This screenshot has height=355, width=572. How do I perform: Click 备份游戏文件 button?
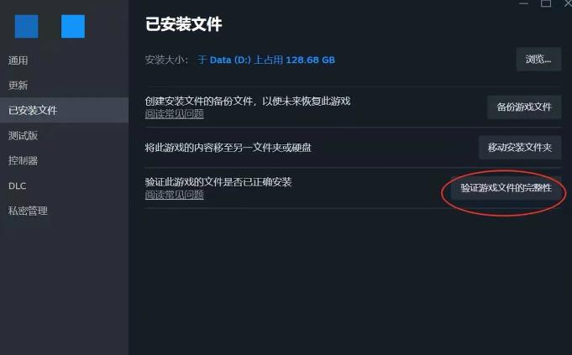(x=524, y=107)
